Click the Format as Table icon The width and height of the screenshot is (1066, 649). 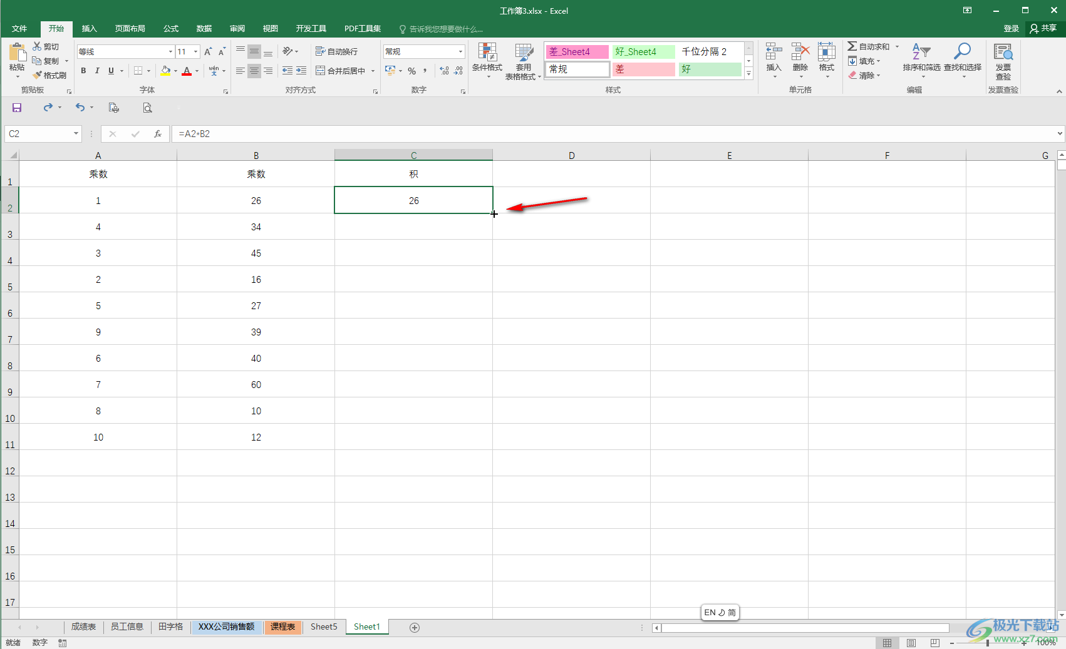(524, 53)
